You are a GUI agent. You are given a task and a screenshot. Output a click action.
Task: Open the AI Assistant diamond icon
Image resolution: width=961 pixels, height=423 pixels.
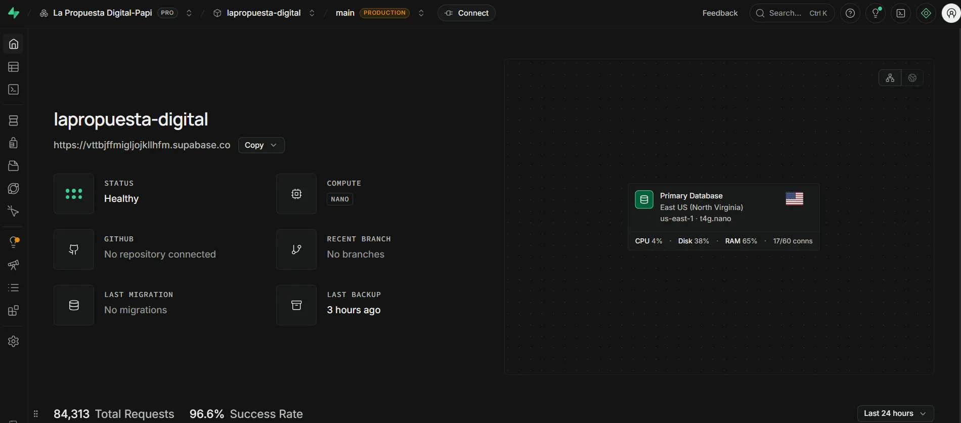pyautogui.click(x=926, y=13)
